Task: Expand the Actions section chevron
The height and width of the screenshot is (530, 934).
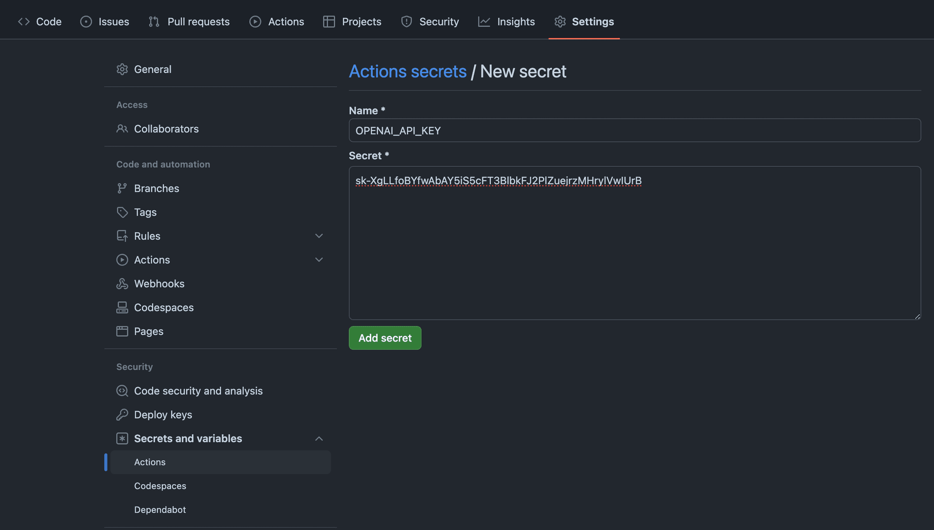Action: pos(319,260)
